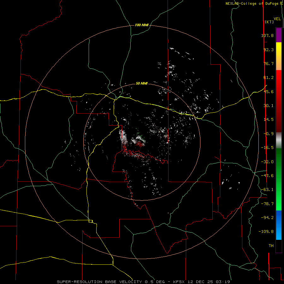Screen dimensions: 284x284
Task: Click the -63.1 velocity scale value
Action: pyautogui.click(x=267, y=190)
